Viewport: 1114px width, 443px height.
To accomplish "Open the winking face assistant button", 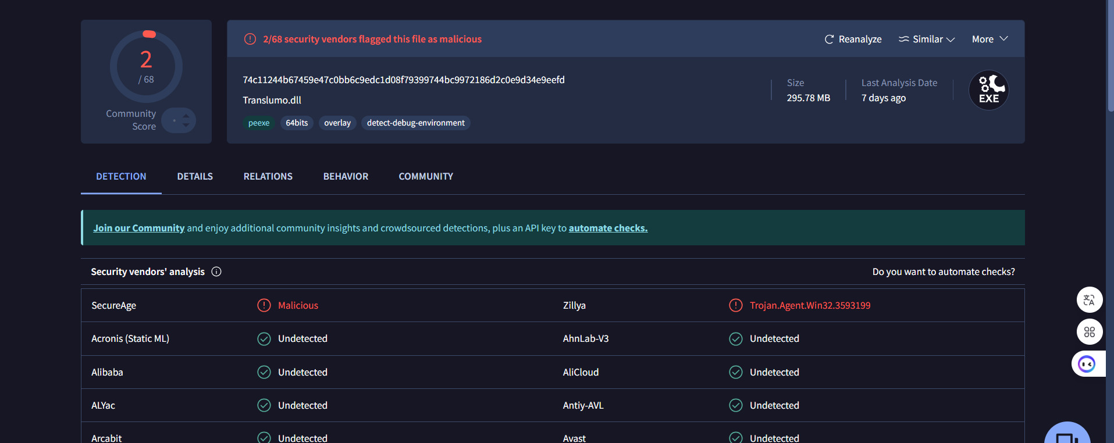I will point(1087,364).
